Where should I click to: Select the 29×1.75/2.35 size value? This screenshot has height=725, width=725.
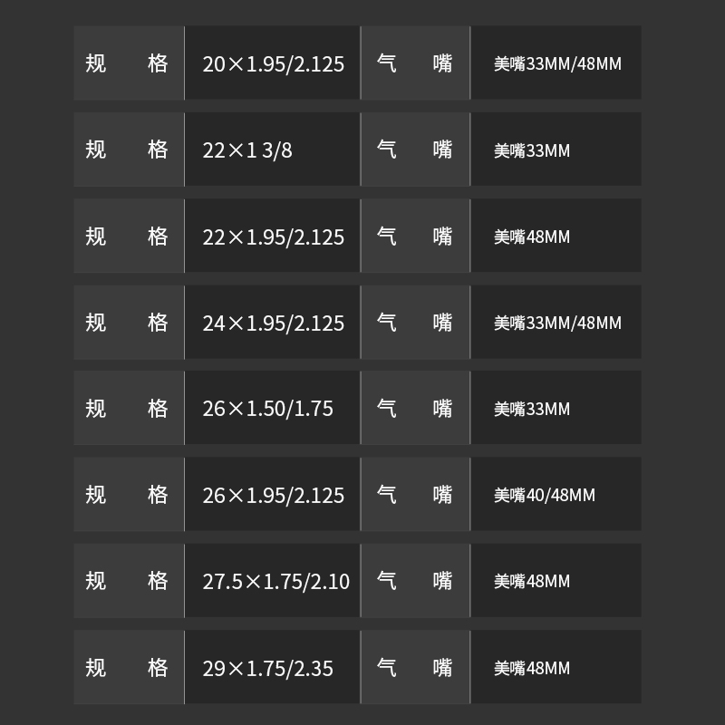pos(267,668)
